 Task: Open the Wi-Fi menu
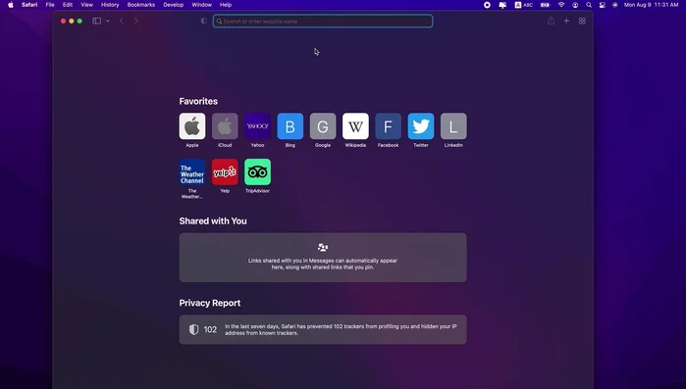[561, 5]
